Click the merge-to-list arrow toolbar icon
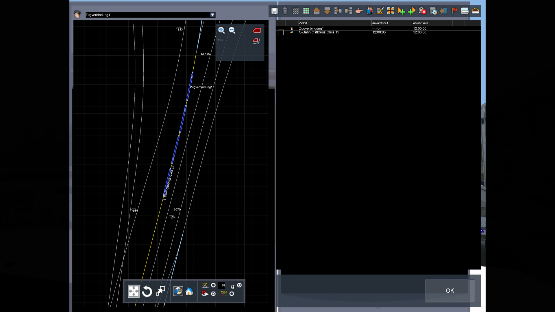 (348, 11)
